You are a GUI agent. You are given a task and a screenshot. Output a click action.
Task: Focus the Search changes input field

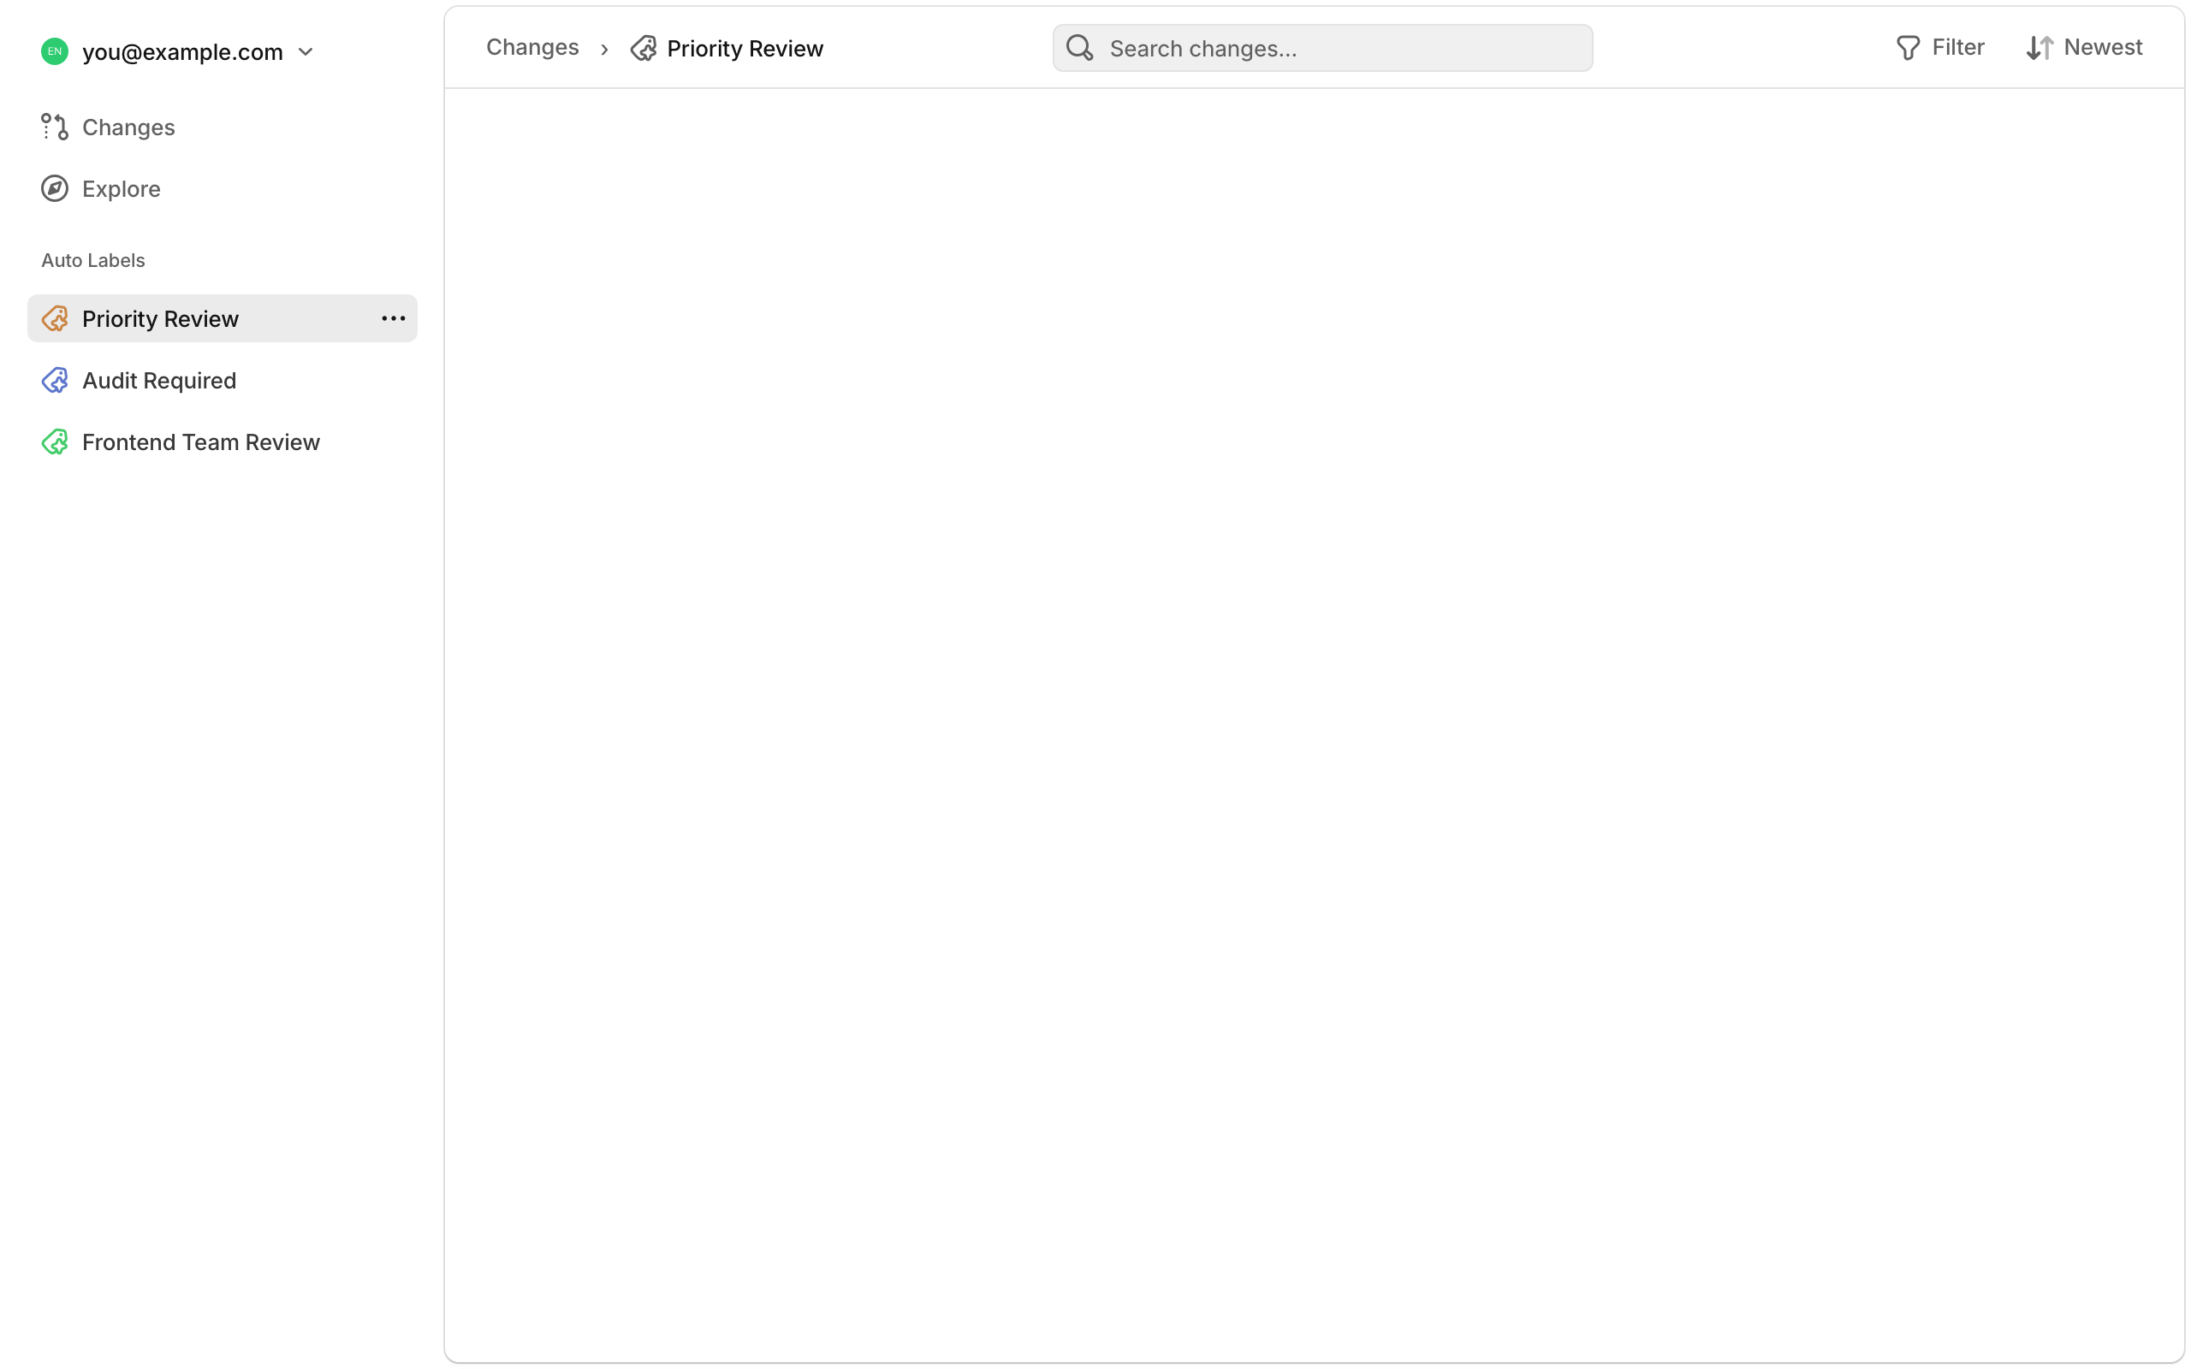[1340, 48]
